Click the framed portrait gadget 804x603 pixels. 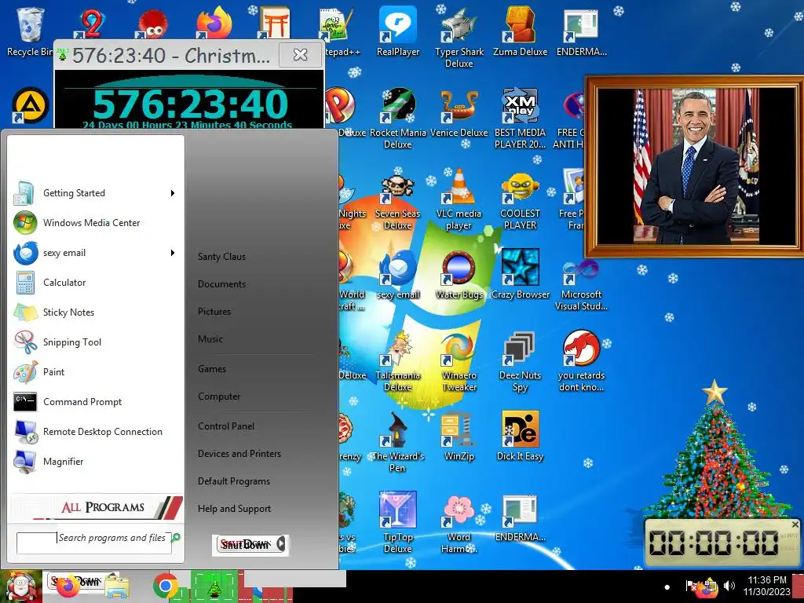click(x=694, y=166)
